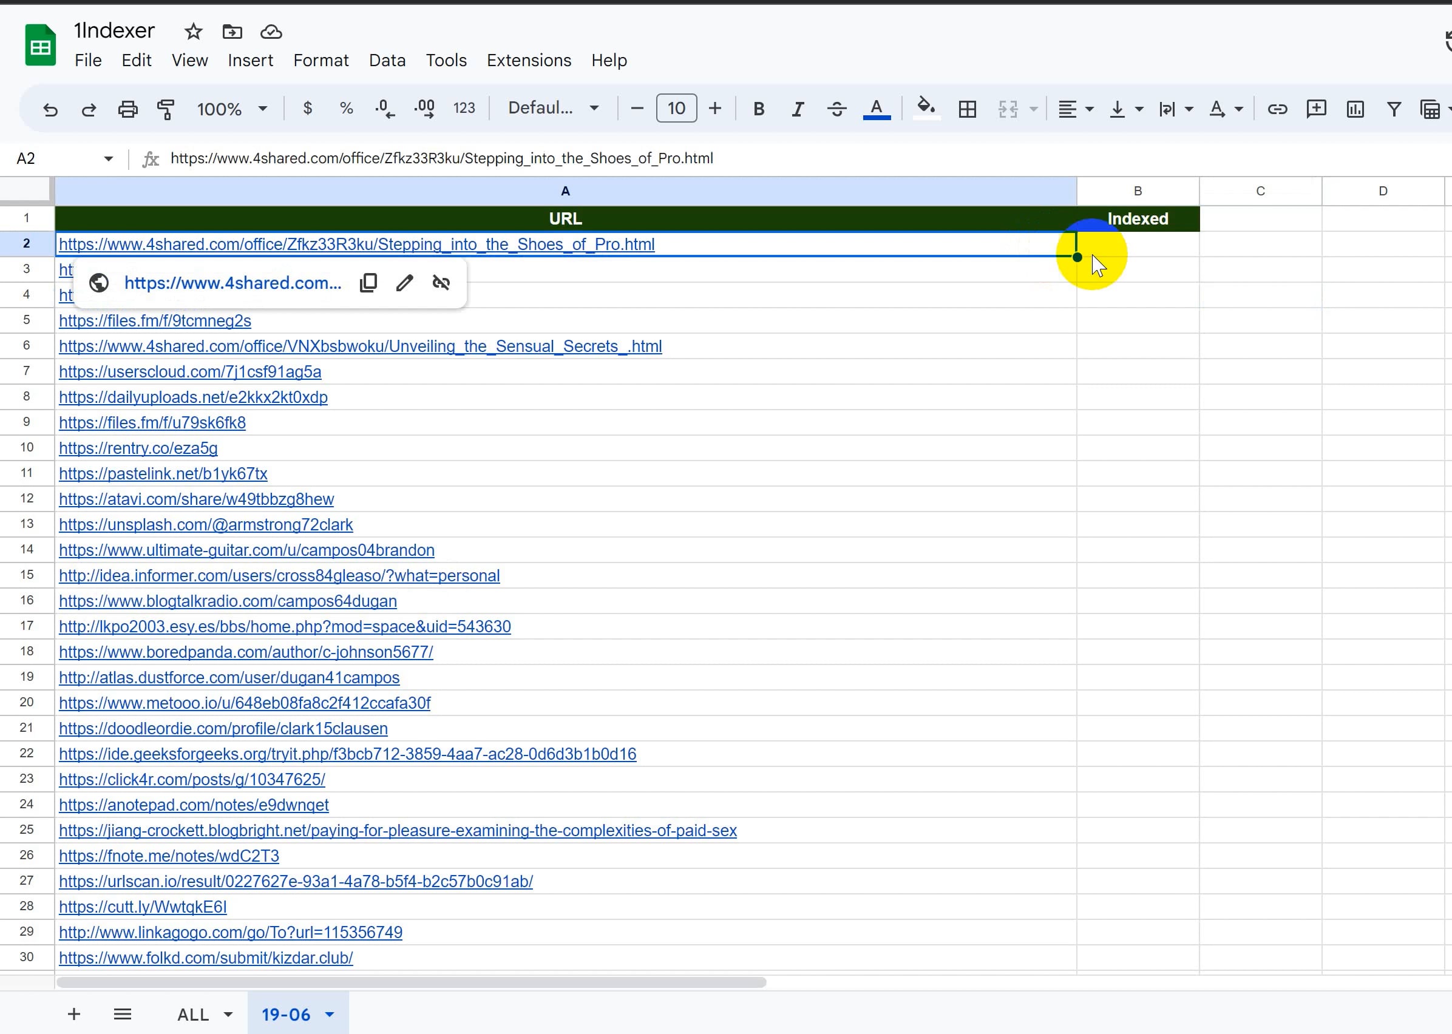Click the formula bar URL text
The width and height of the screenshot is (1452, 1034).
(x=441, y=158)
